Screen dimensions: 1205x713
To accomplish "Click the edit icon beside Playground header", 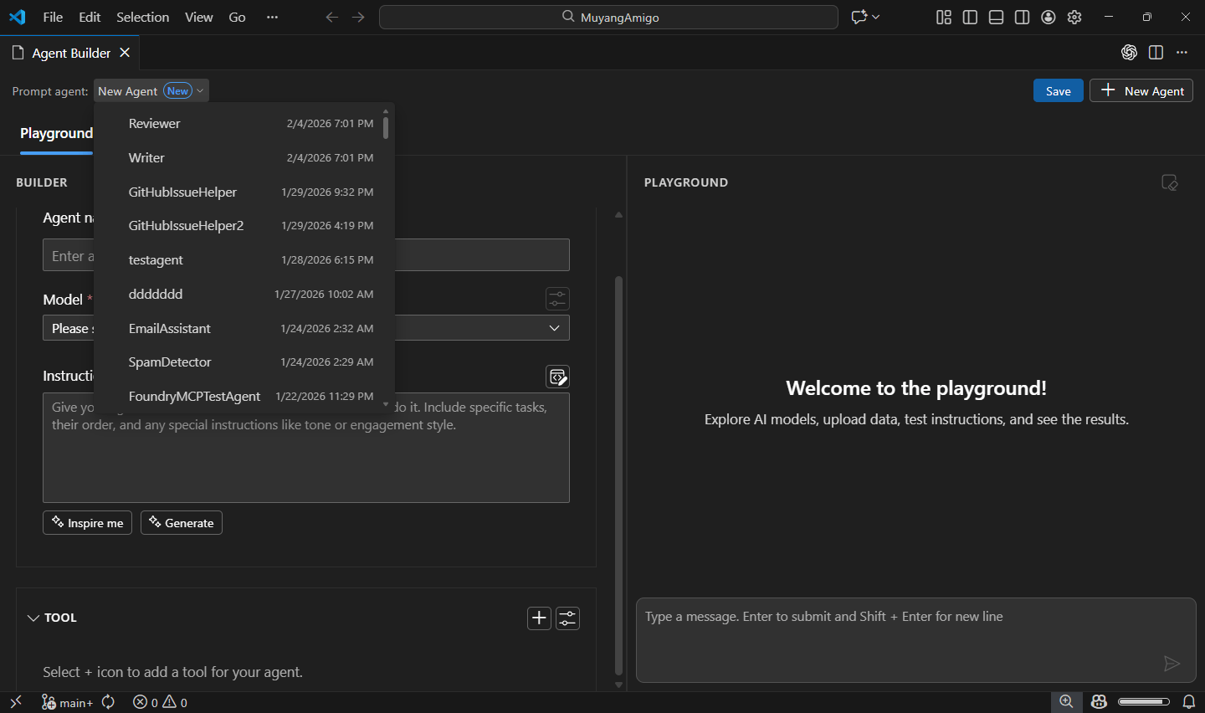I will (x=1169, y=182).
